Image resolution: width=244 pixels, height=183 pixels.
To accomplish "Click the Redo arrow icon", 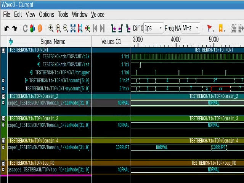I will coord(14,29).
